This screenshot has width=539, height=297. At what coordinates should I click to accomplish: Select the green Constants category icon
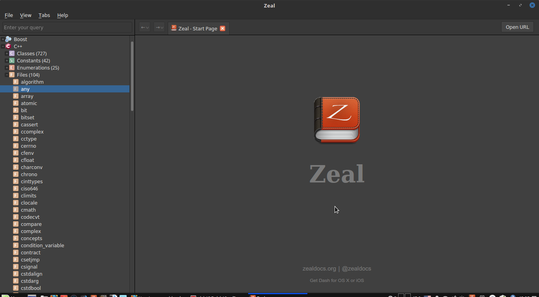tap(12, 60)
